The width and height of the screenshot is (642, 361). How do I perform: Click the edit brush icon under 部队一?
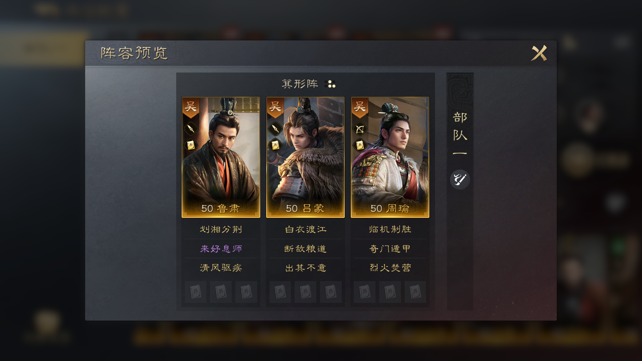tap(460, 179)
